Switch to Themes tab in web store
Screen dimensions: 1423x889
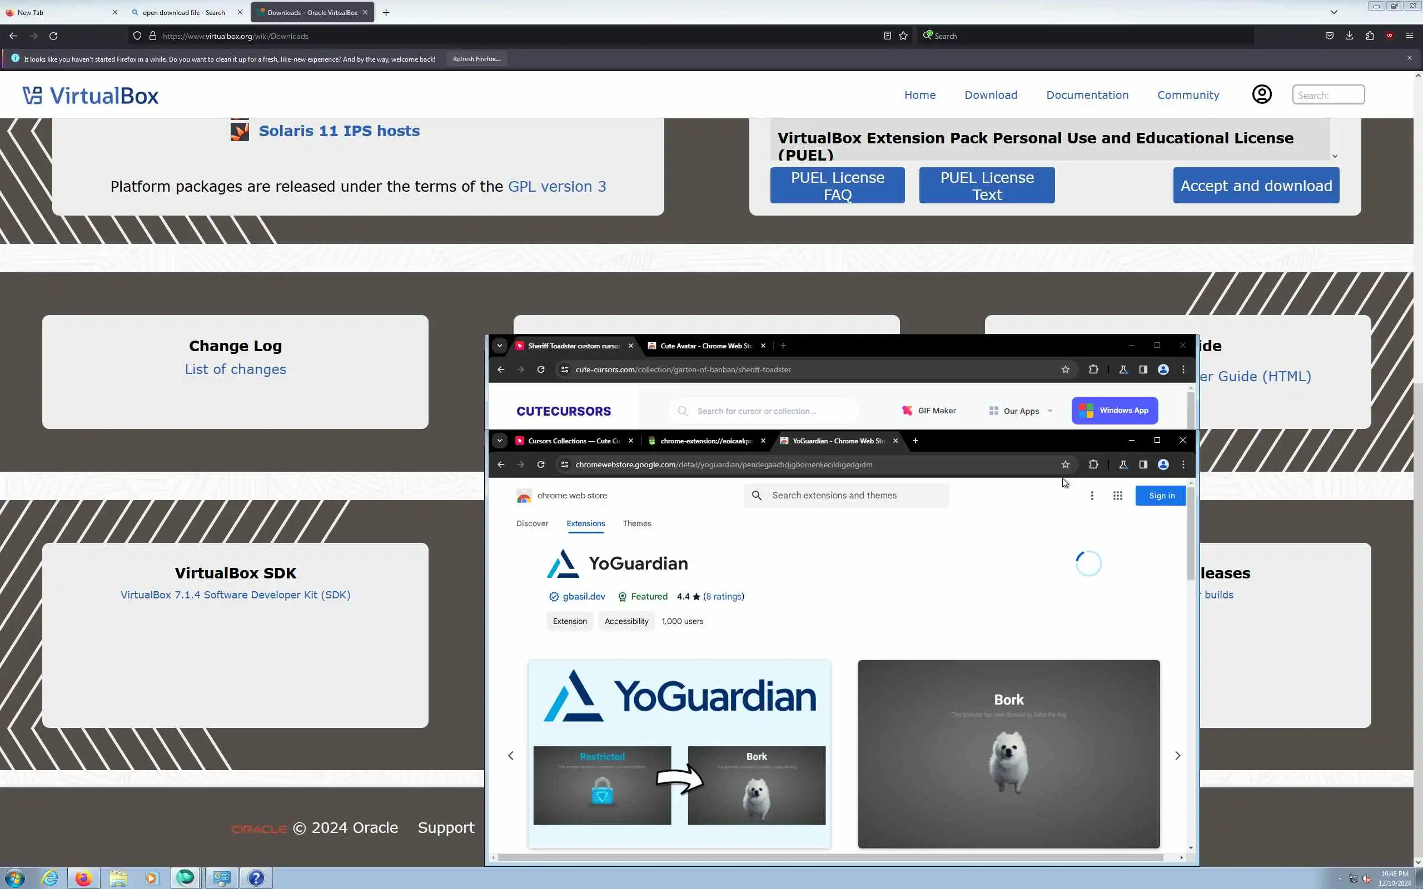[x=637, y=523]
